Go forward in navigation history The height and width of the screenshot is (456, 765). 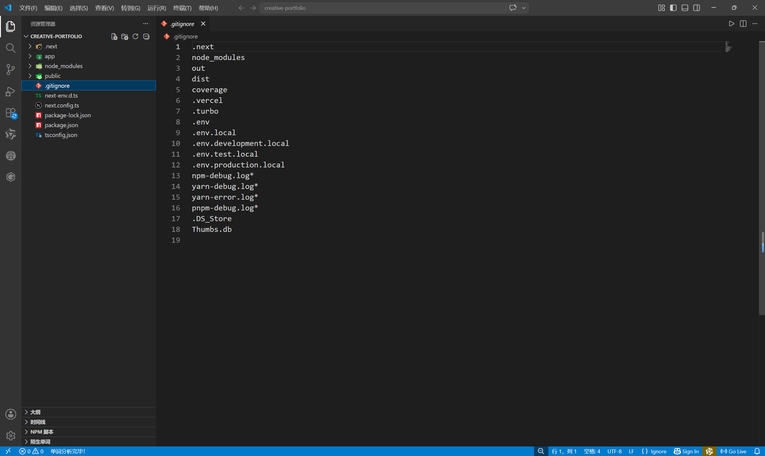(253, 8)
